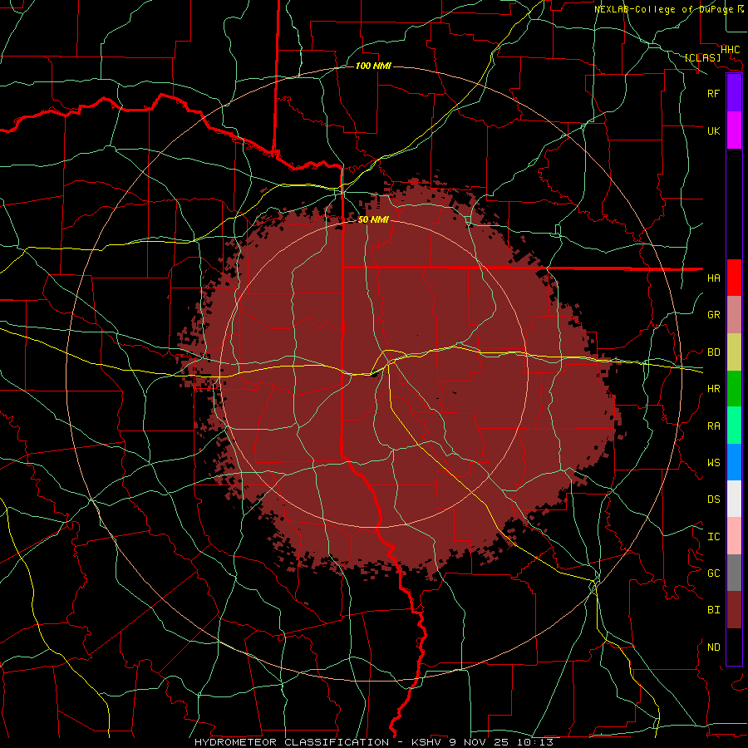The image size is (748, 748).
Task: Click the HR green legend color block
Action: click(x=734, y=388)
